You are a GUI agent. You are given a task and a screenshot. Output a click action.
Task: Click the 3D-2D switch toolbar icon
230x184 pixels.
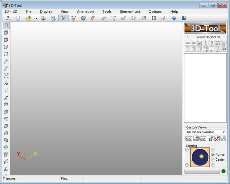[8, 18]
